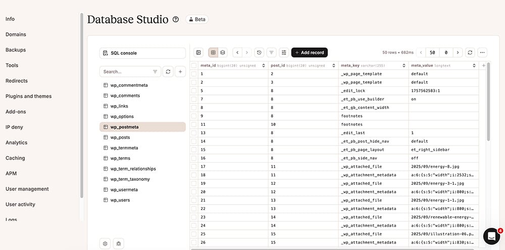
Task: Open the Caching section
Action: point(15,158)
